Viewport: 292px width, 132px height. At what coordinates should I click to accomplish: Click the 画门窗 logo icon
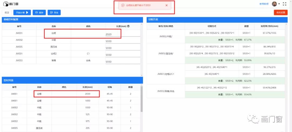6,4
